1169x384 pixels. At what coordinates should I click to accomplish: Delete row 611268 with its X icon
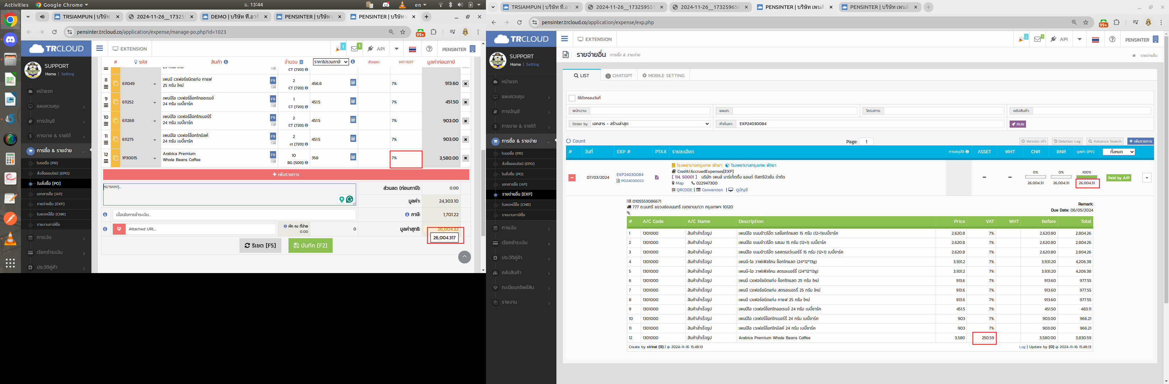click(466, 121)
